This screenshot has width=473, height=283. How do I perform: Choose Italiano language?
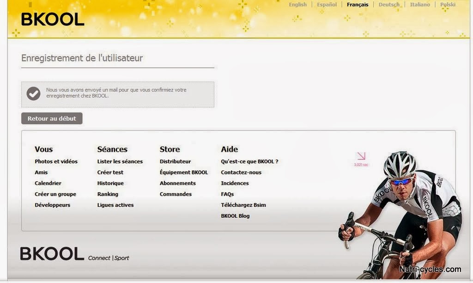pyautogui.click(x=419, y=5)
